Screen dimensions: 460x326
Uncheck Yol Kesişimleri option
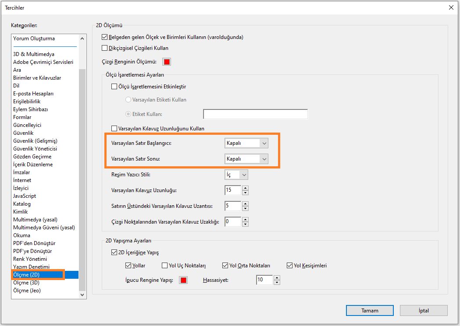click(x=289, y=266)
